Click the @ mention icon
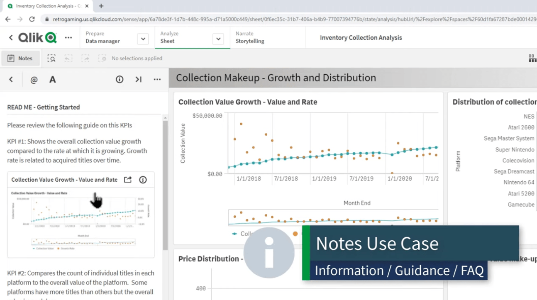This screenshot has width=537, height=300. (x=34, y=80)
